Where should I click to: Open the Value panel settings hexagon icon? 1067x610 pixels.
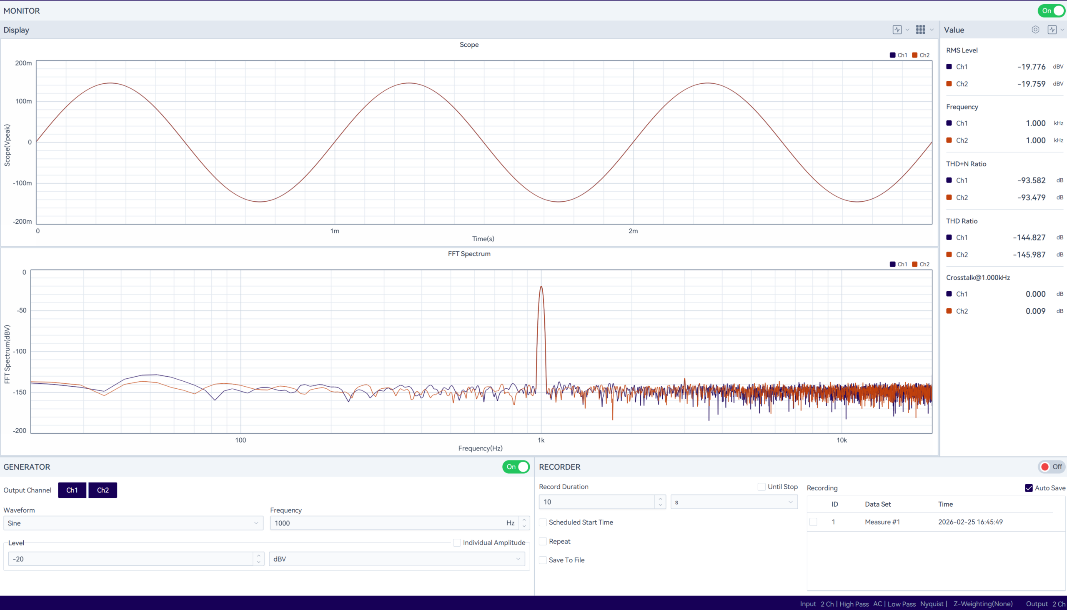(x=1035, y=30)
